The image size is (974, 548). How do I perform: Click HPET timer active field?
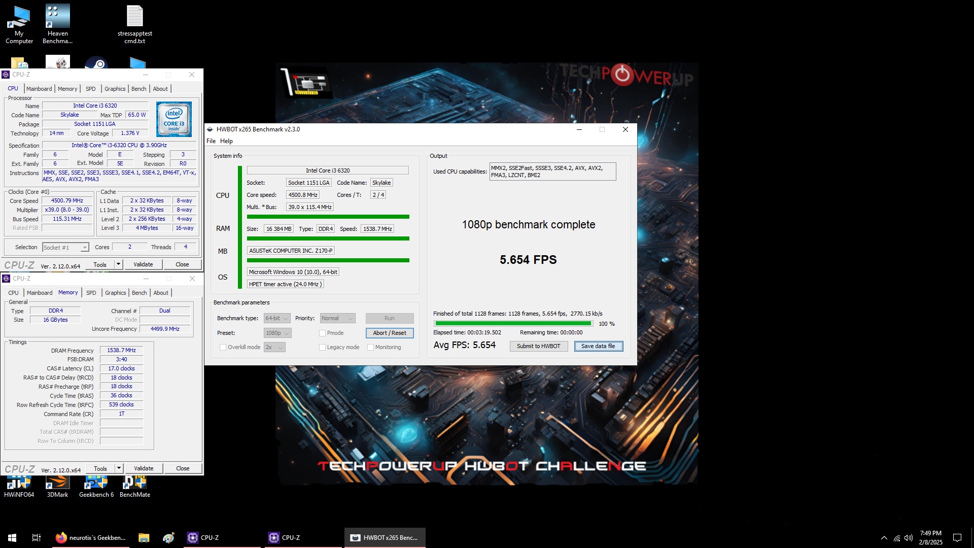(285, 284)
